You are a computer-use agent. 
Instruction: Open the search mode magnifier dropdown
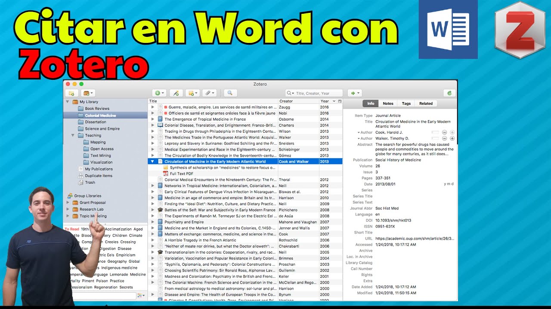(290, 93)
